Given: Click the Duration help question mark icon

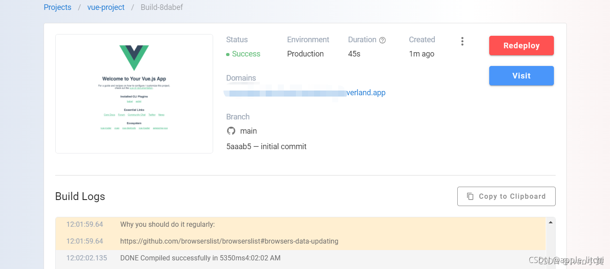Looking at the screenshot, I should tap(382, 40).
